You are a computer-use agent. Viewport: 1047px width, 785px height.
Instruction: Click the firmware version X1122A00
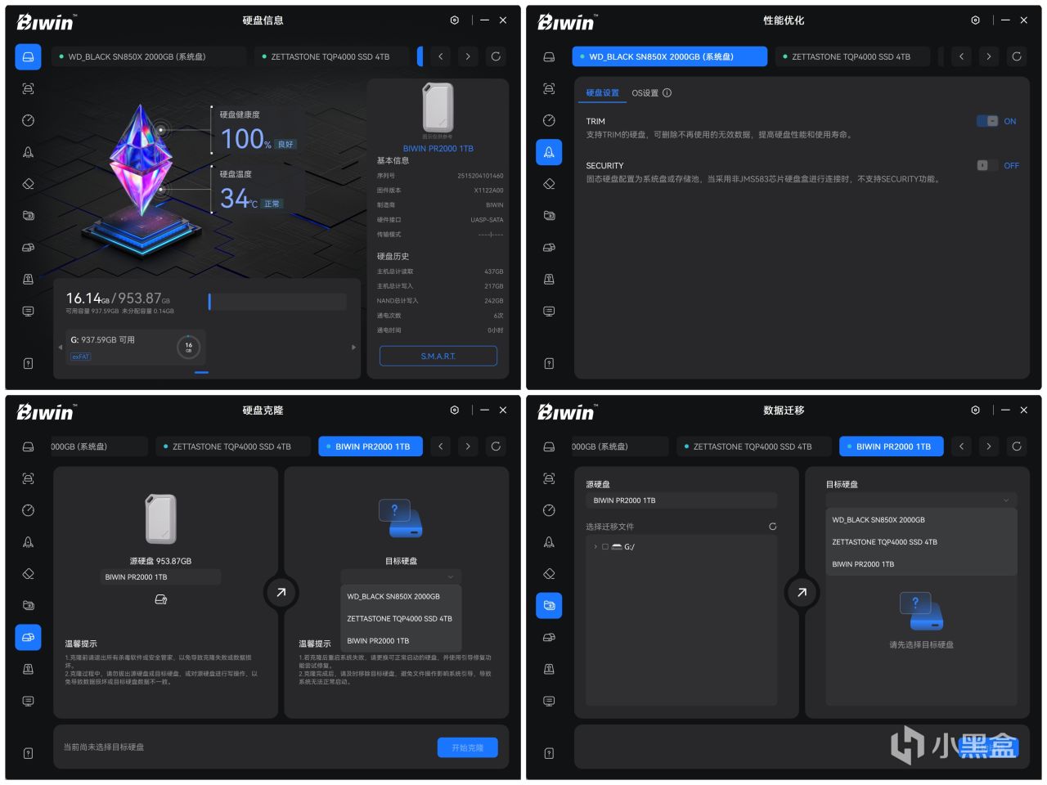488,191
